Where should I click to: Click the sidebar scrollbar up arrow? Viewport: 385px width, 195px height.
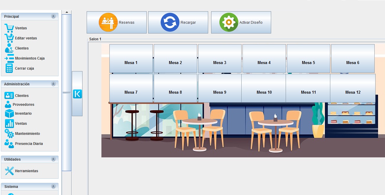[67, 12]
